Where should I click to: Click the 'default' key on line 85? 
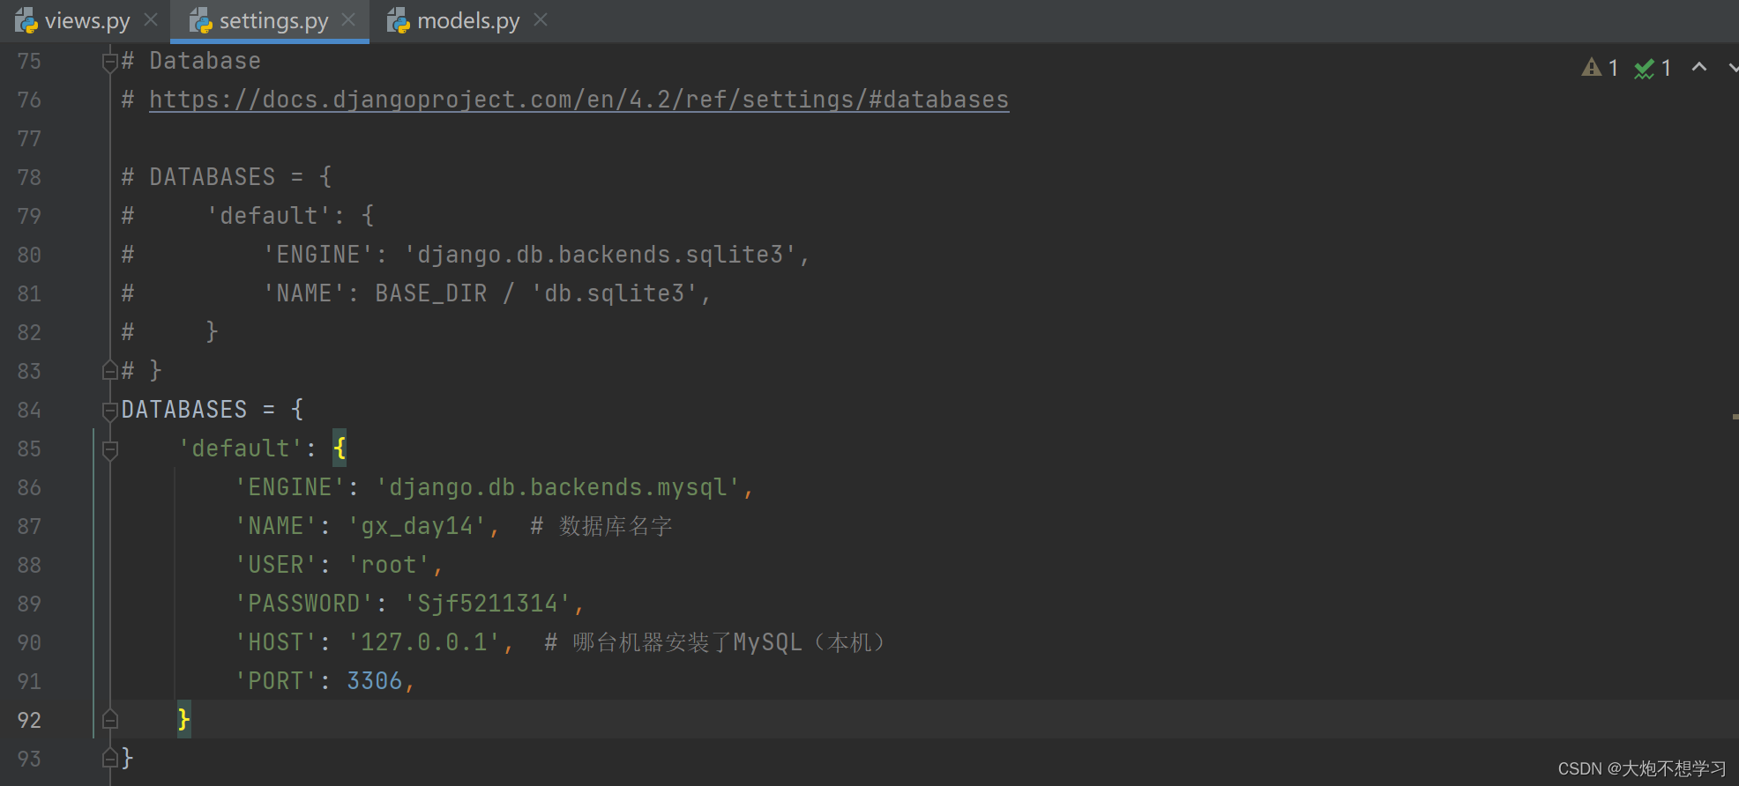(241, 449)
